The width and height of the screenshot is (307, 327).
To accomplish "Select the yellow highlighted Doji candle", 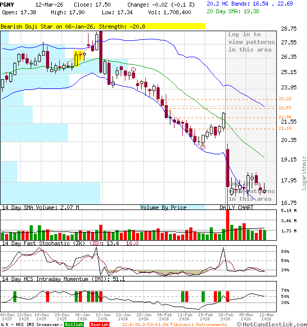I will [x=79, y=57].
